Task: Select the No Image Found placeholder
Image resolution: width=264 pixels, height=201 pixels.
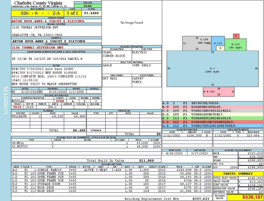Action: [132, 23]
